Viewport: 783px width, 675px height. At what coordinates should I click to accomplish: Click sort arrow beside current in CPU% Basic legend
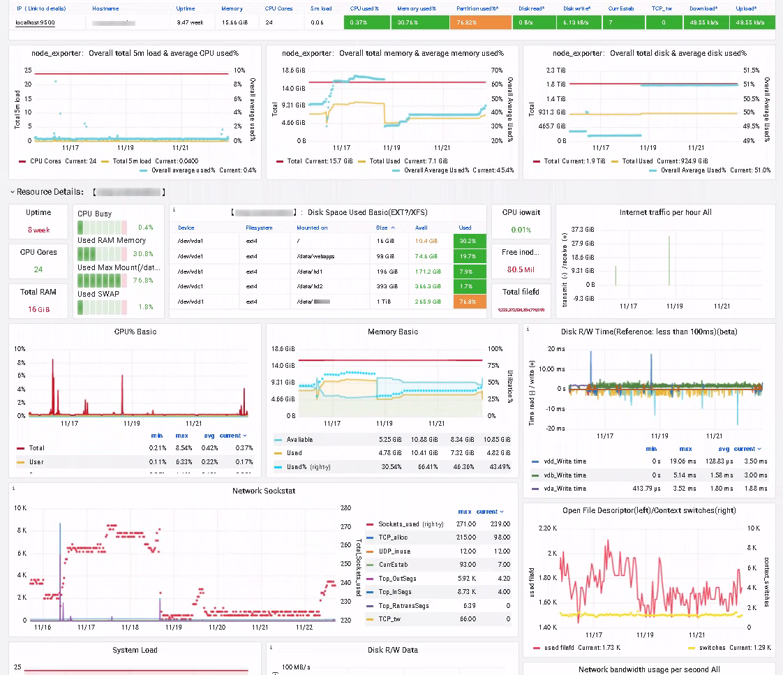coord(244,436)
